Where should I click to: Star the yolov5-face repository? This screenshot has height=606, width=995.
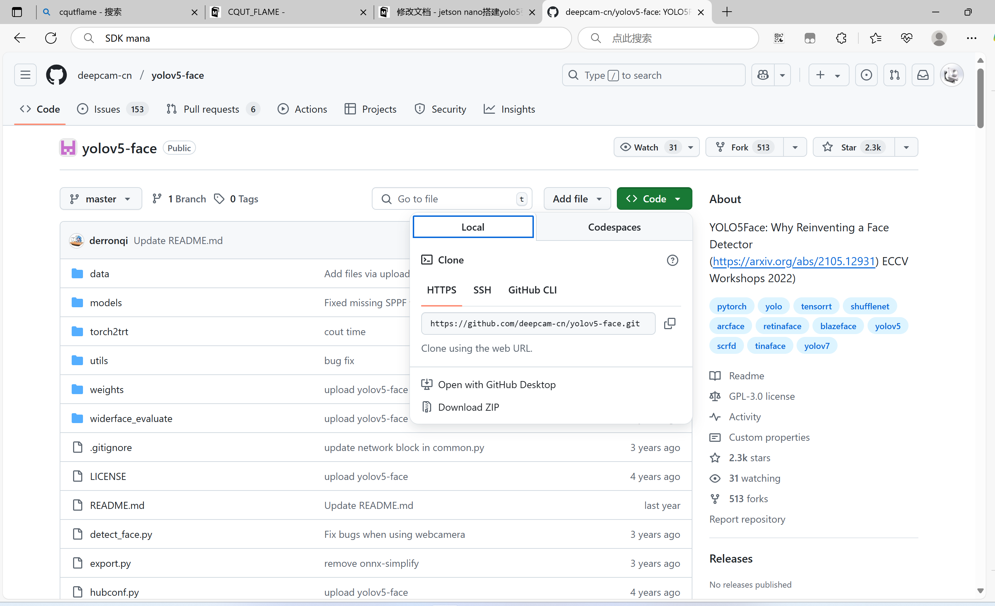854,147
